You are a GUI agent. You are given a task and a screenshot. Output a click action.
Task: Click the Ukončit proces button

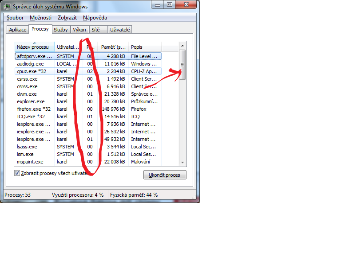[165, 175]
